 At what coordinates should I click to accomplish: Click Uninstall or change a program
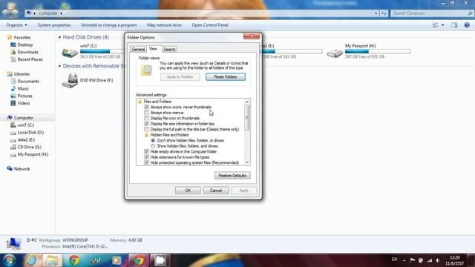coord(109,25)
